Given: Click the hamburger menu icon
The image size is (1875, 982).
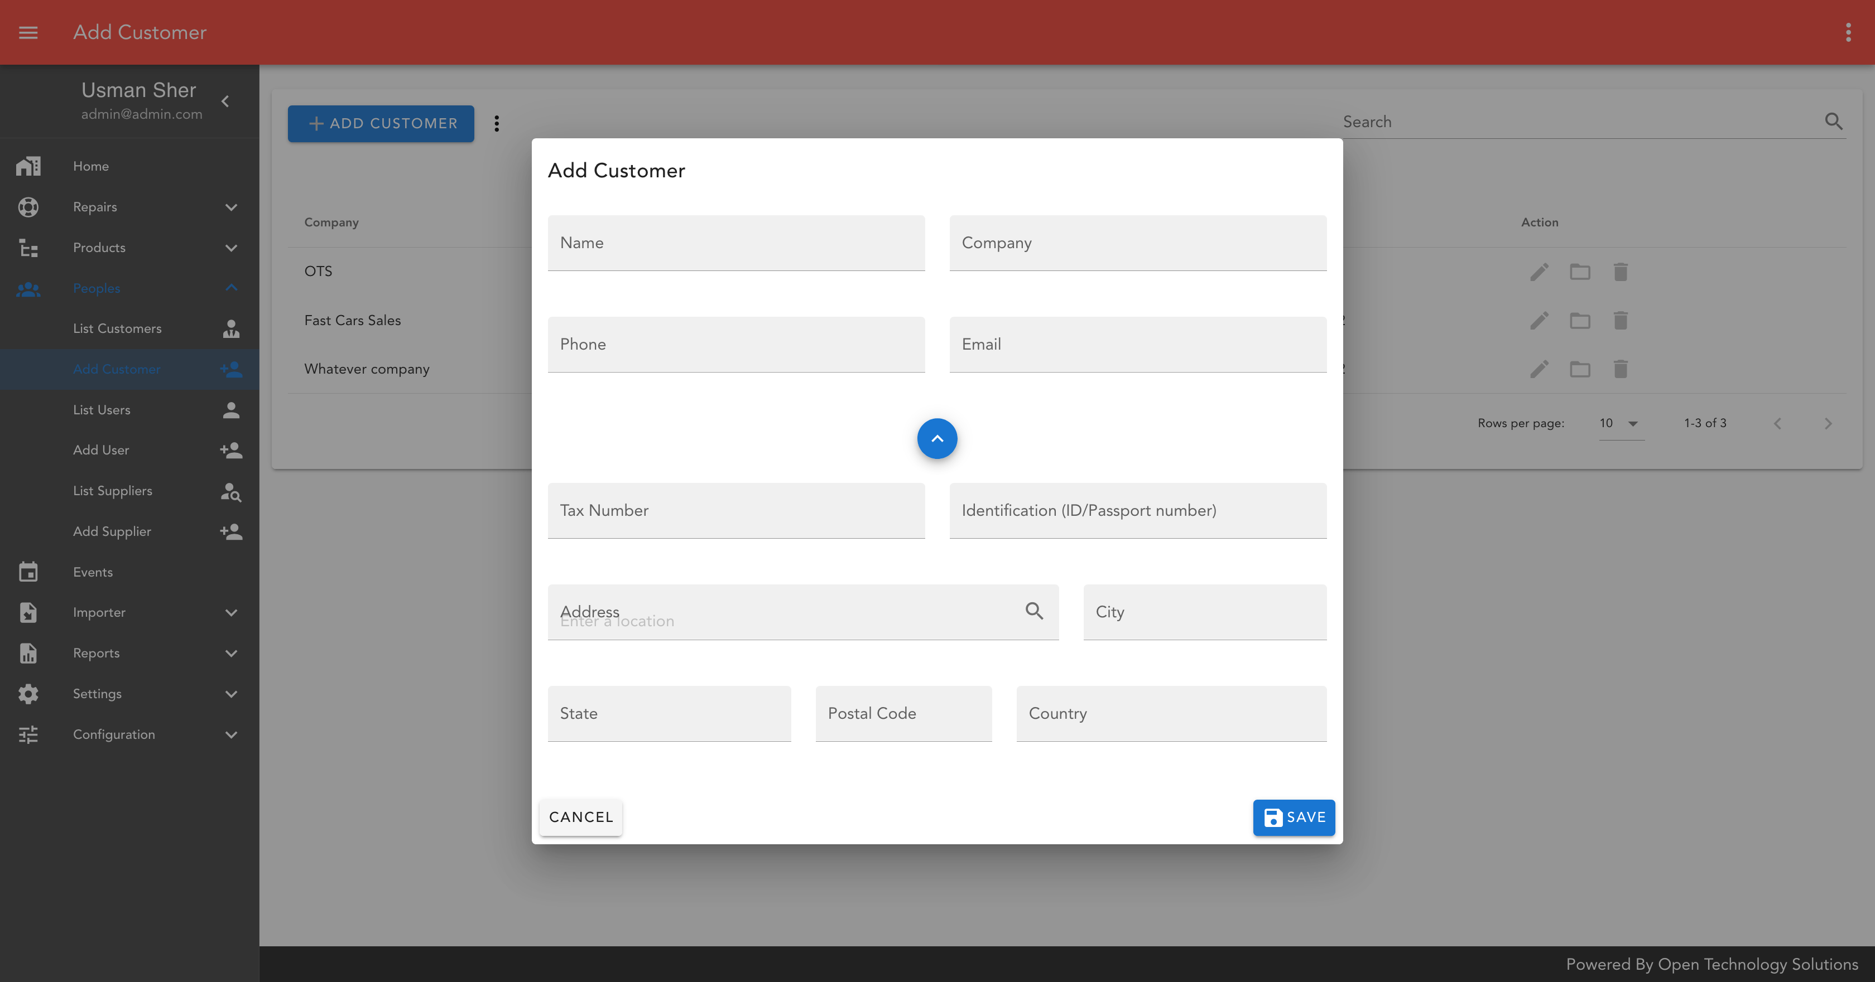Looking at the screenshot, I should coord(28,32).
